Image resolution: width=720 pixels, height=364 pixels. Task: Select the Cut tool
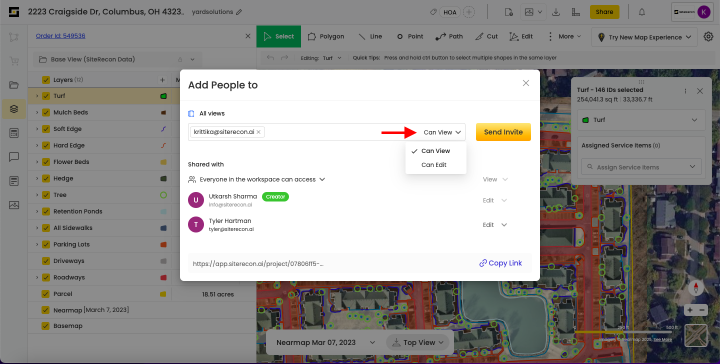pos(486,36)
